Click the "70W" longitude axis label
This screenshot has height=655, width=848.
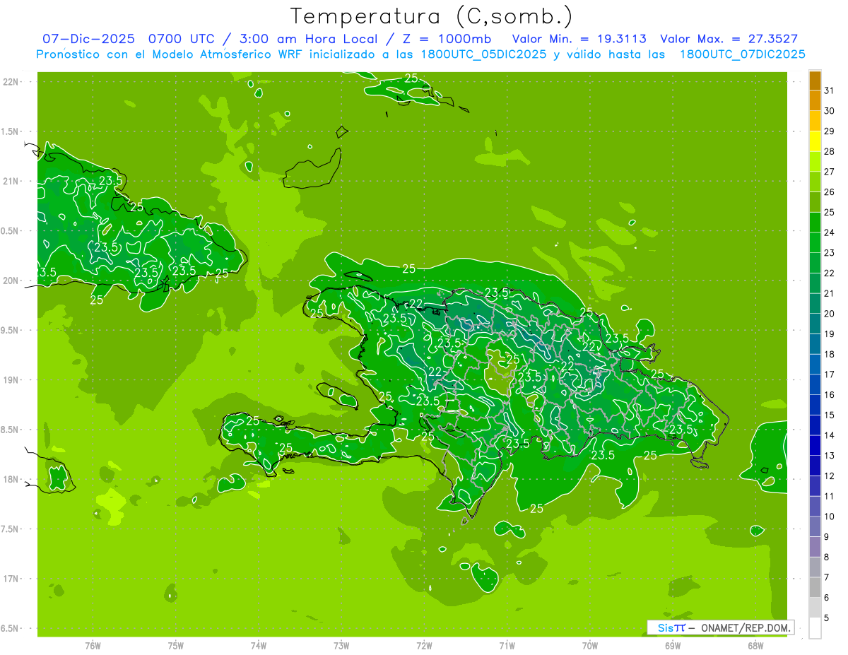pyautogui.click(x=590, y=645)
